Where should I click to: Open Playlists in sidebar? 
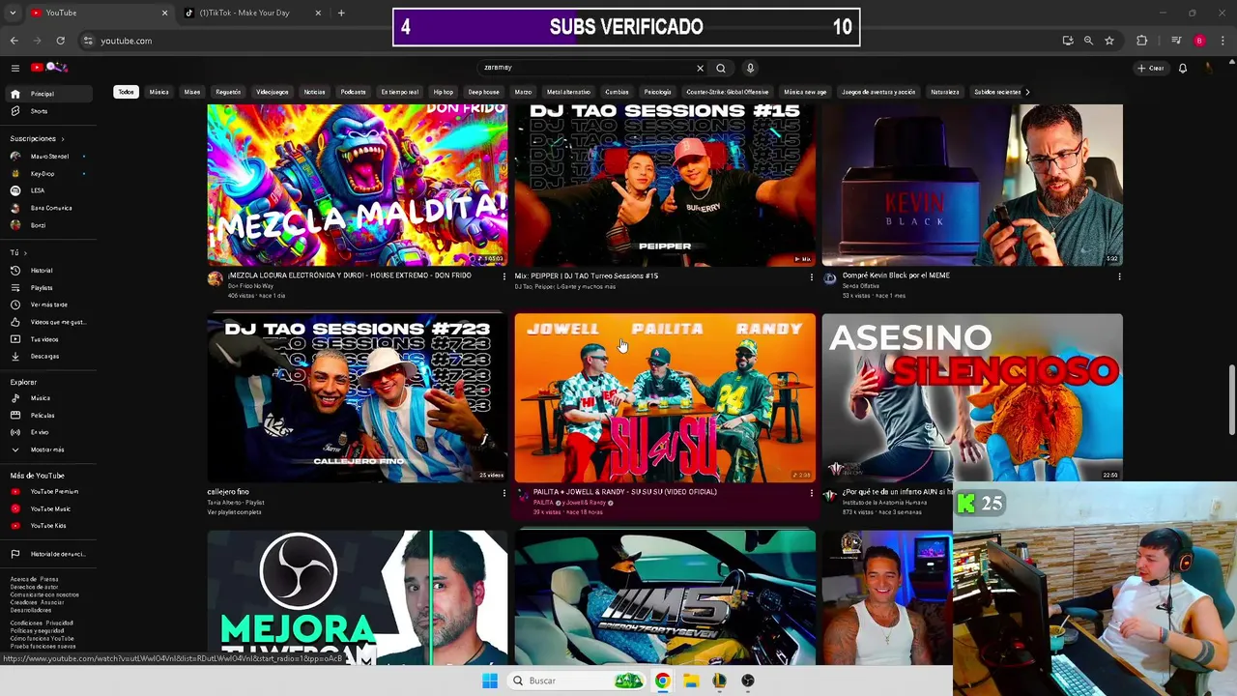coord(47,288)
